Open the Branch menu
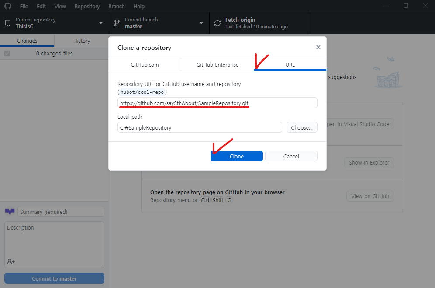The height and width of the screenshot is (288, 435). 116,6
